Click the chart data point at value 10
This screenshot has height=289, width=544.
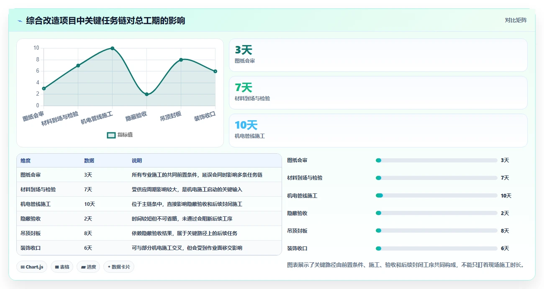tap(113, 48)
